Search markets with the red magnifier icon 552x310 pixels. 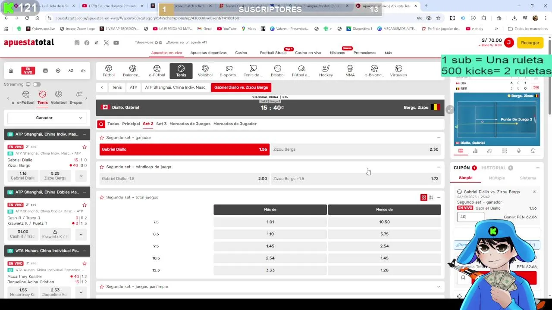pos(101,124)
